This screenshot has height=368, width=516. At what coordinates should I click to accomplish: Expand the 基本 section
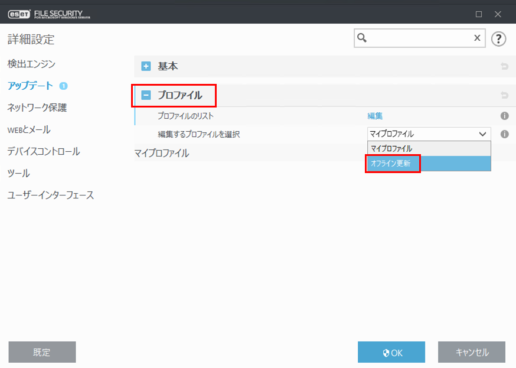146,67
